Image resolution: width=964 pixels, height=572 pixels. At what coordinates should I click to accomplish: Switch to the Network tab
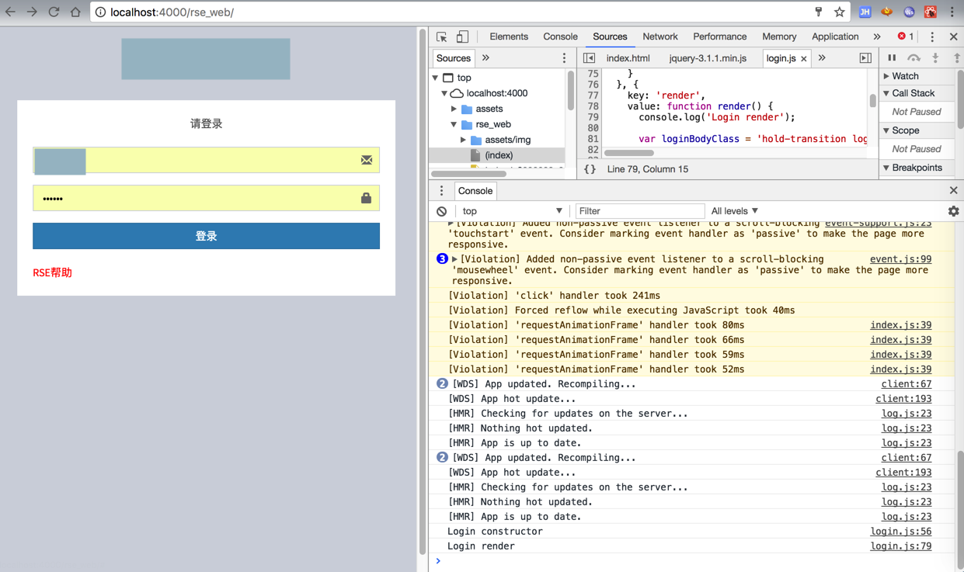(659, 36)
